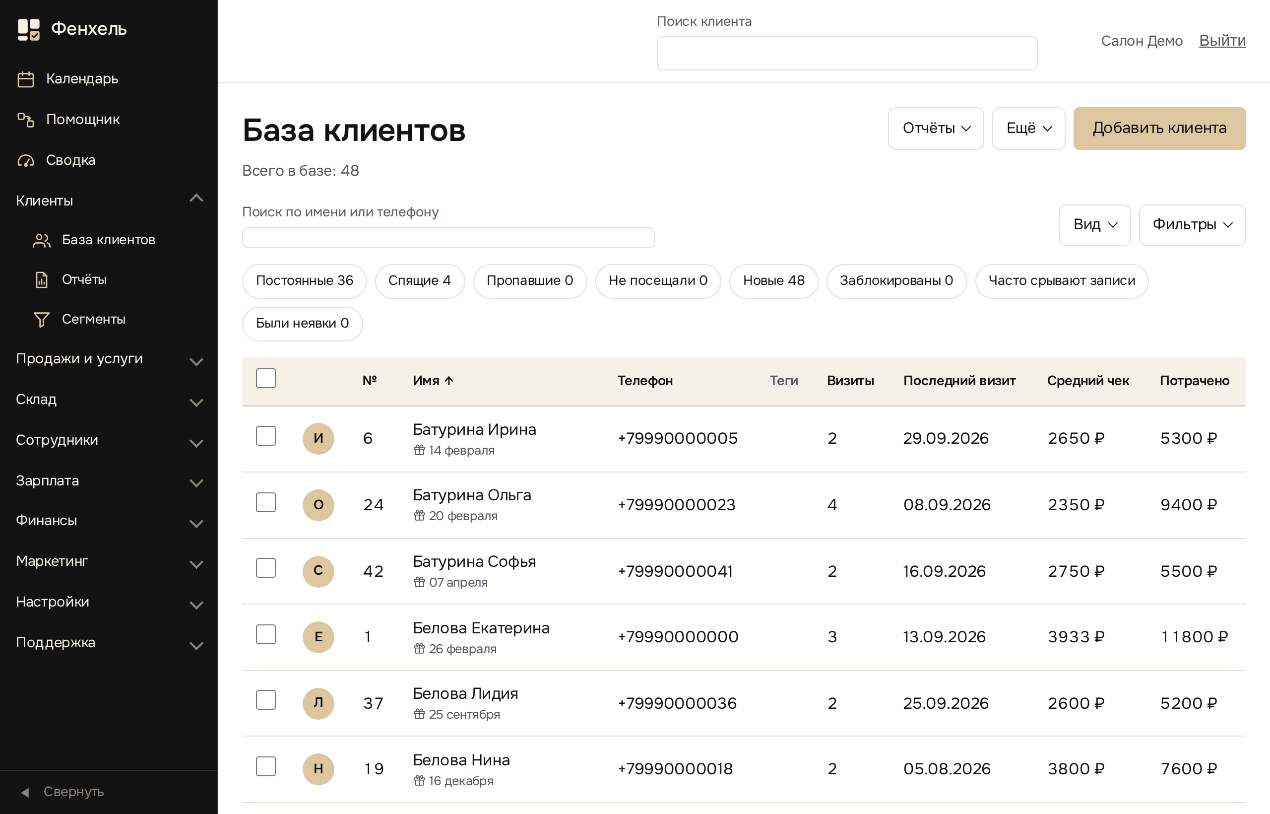Viewport: 1270px width, 814px height.
Task: Click the Фенхель logo icon
Action: click(29, 29)
